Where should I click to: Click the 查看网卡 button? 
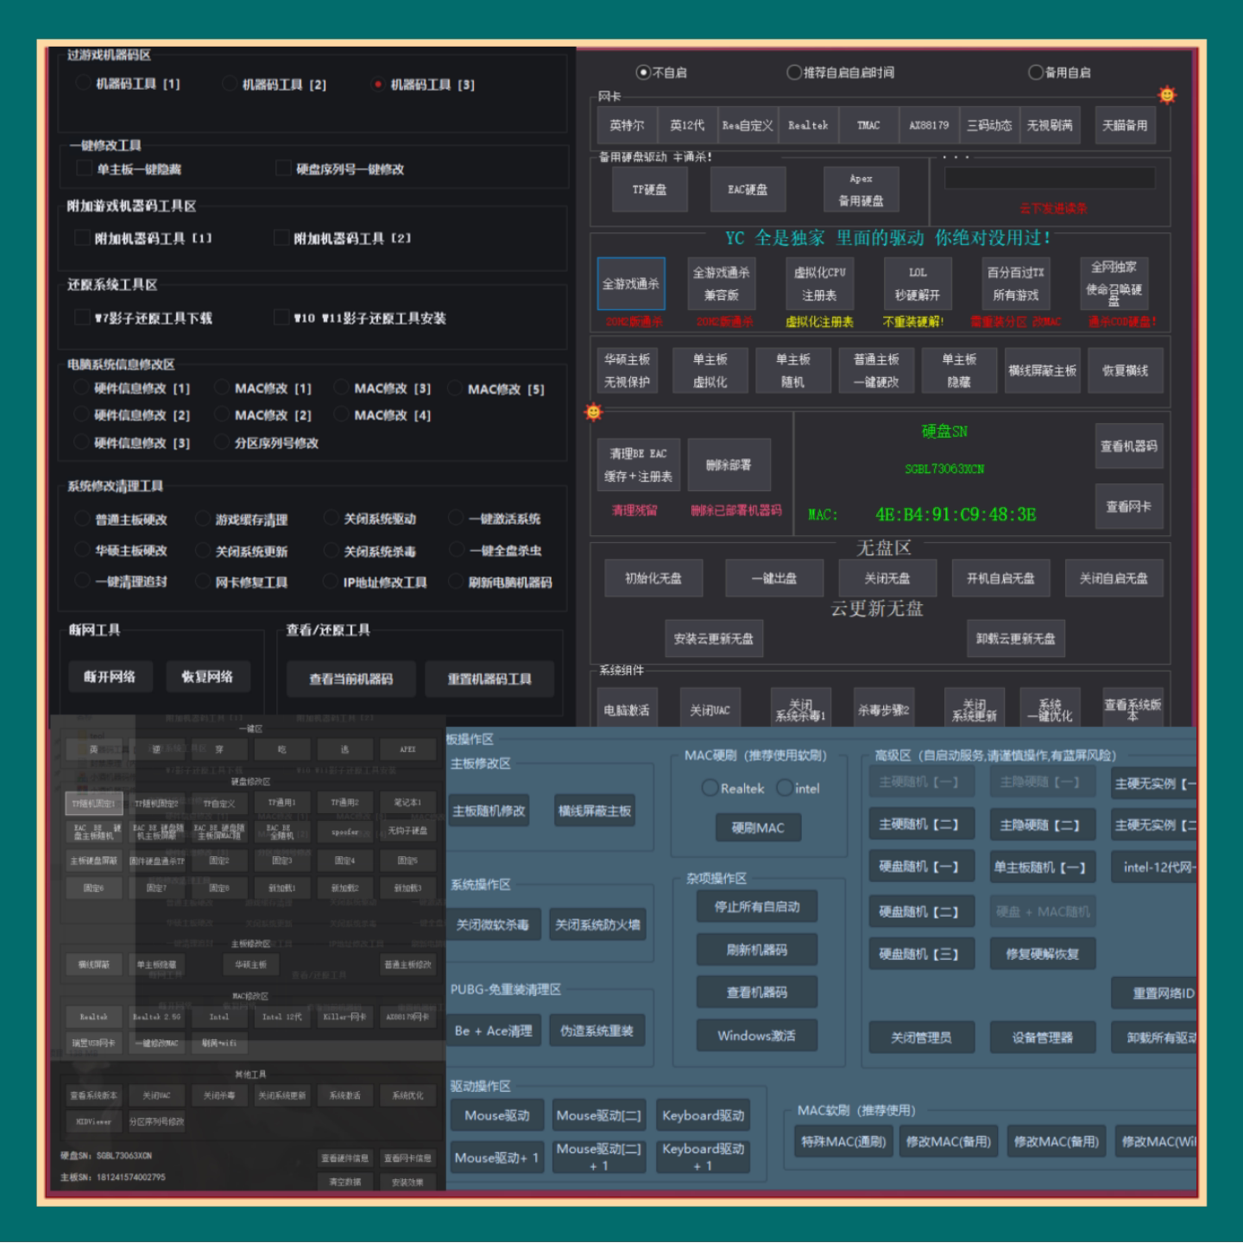(1129, 507)
